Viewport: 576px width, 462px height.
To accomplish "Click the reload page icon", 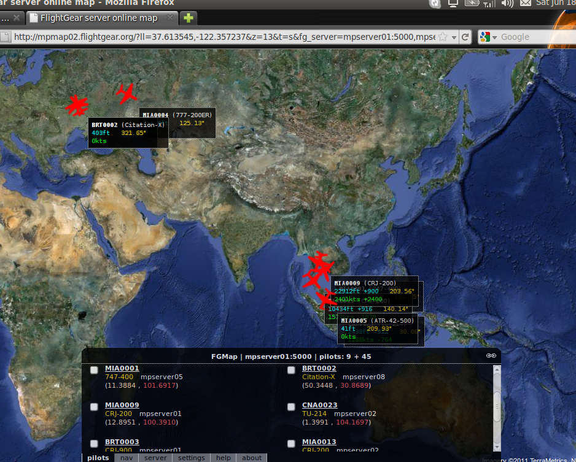I will (465, 37).
